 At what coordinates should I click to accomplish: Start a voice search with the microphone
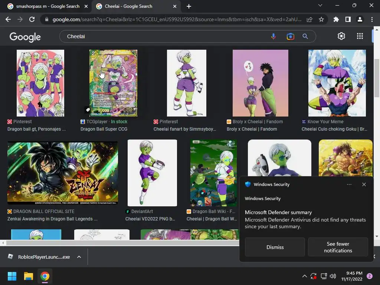click(273, 36)
